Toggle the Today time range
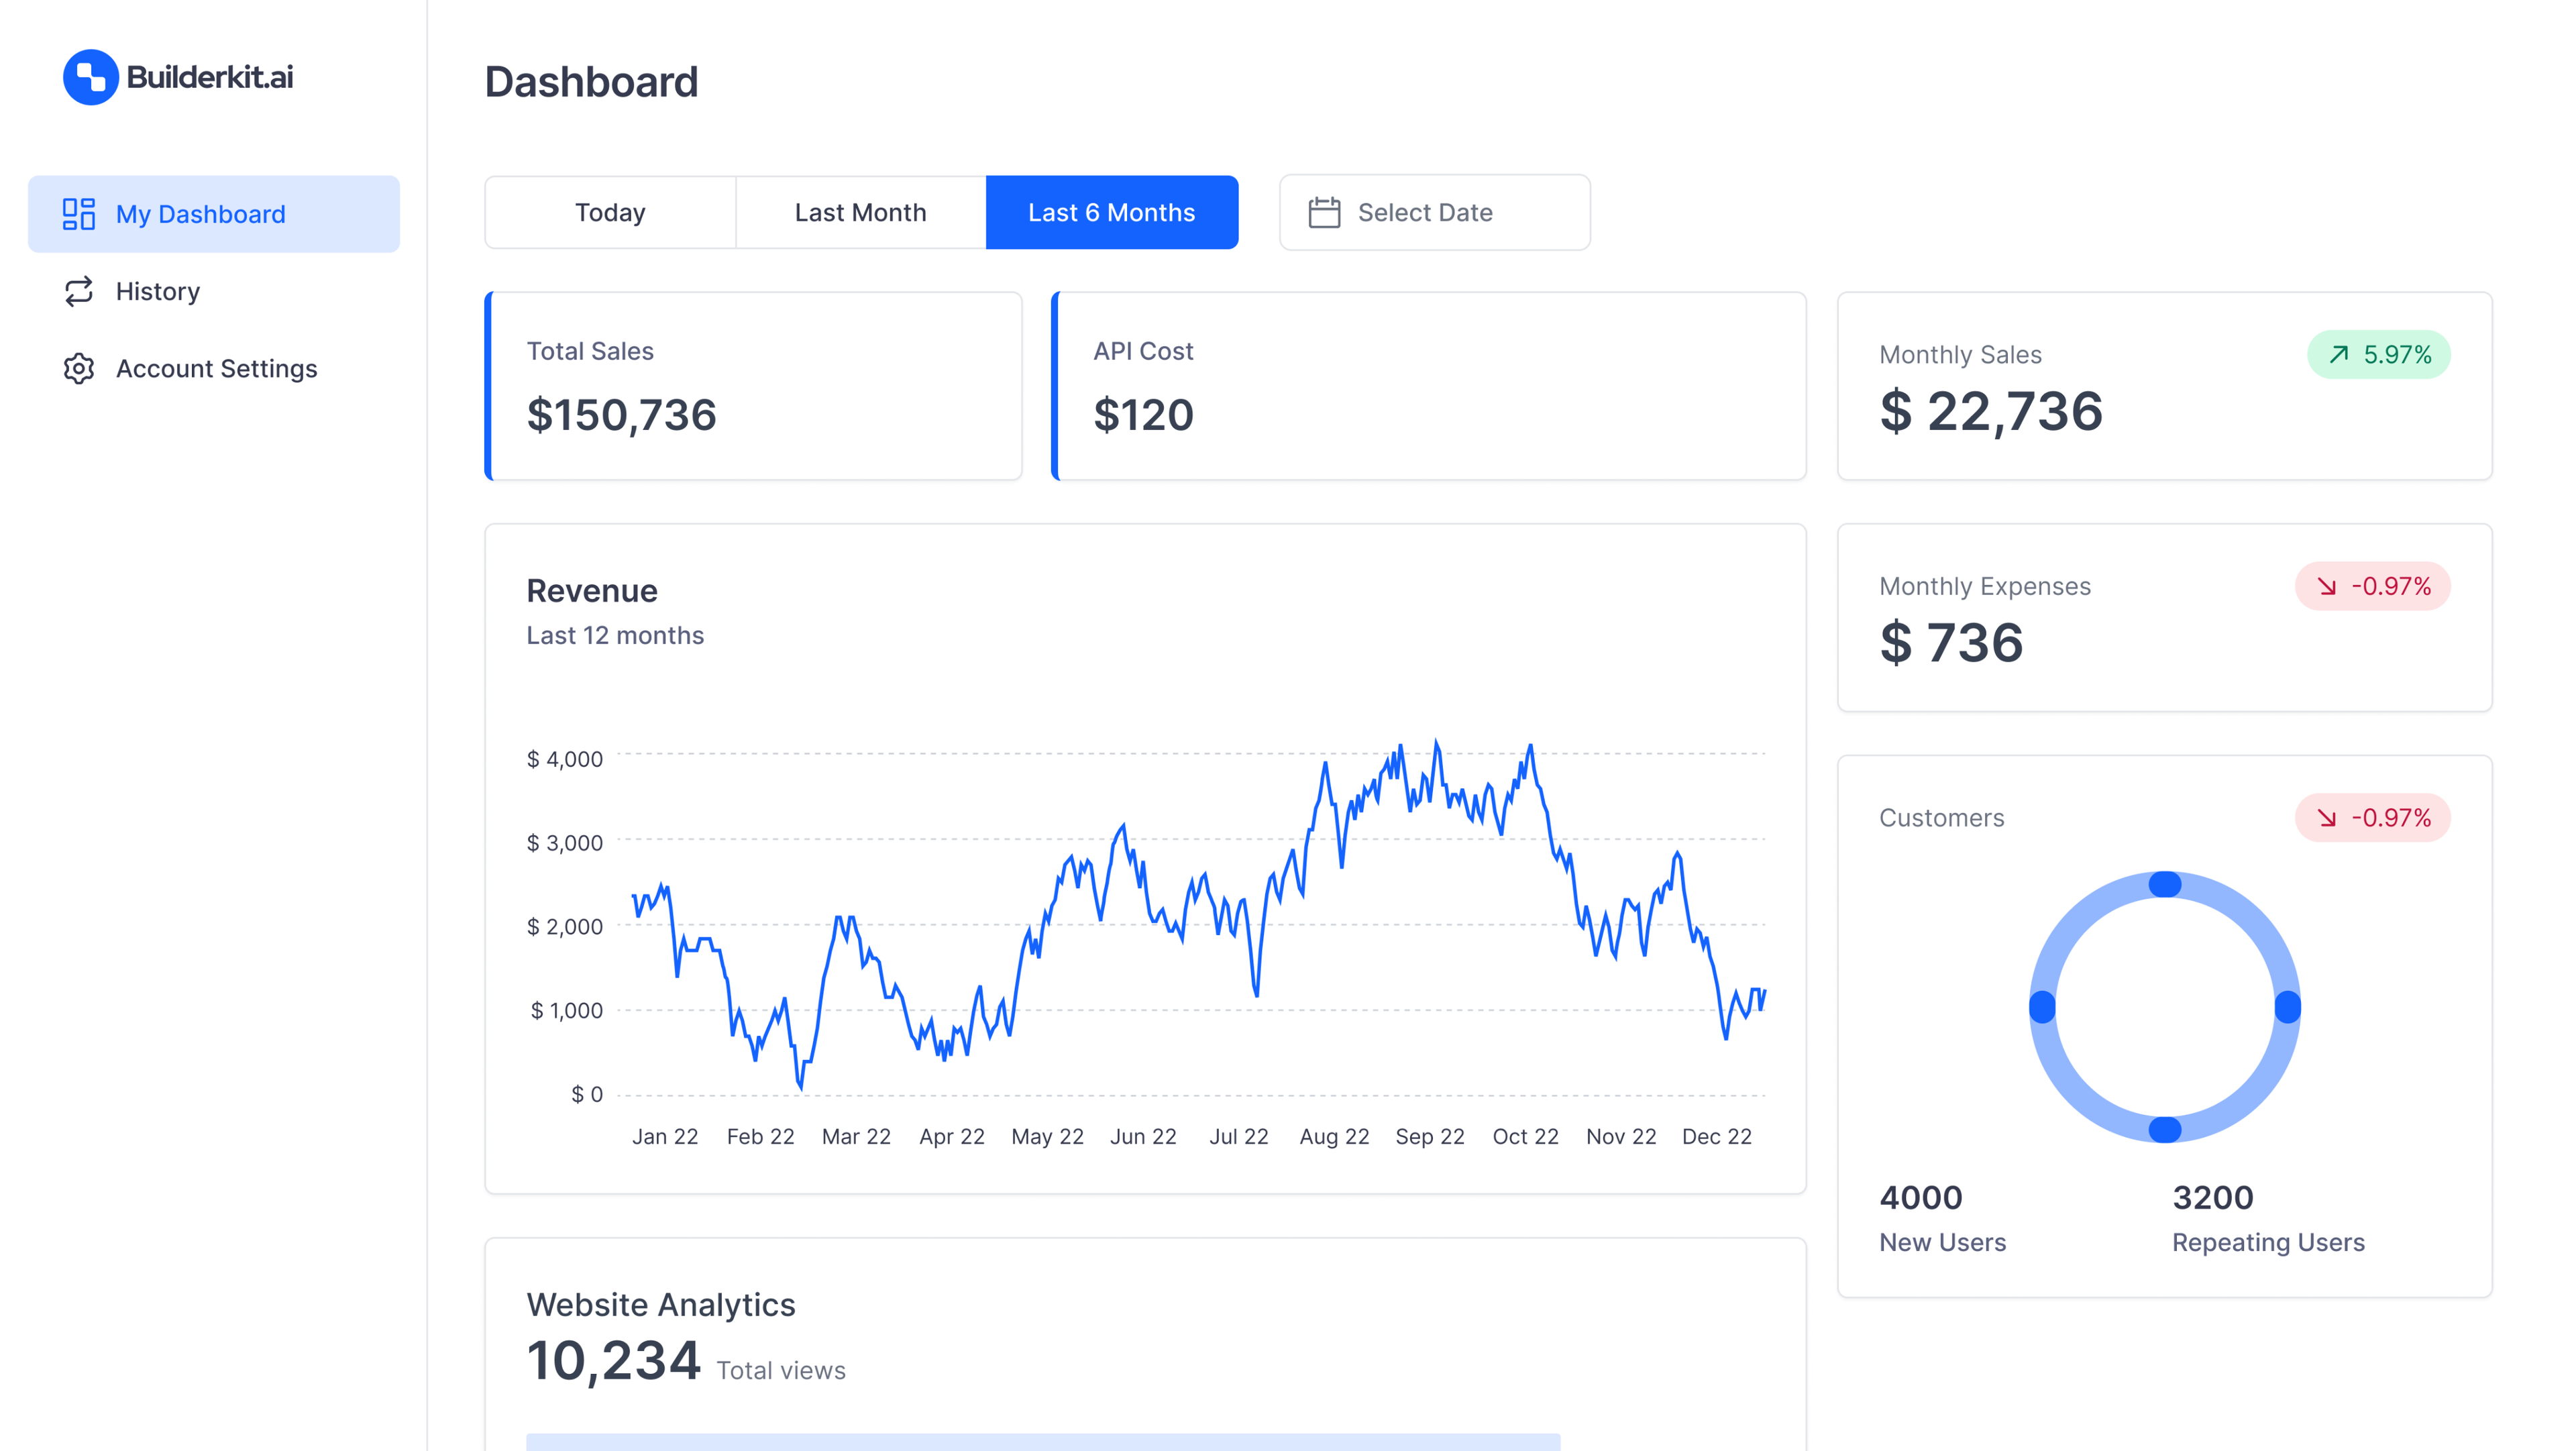2576x1451 pixels. click(610, 211)
